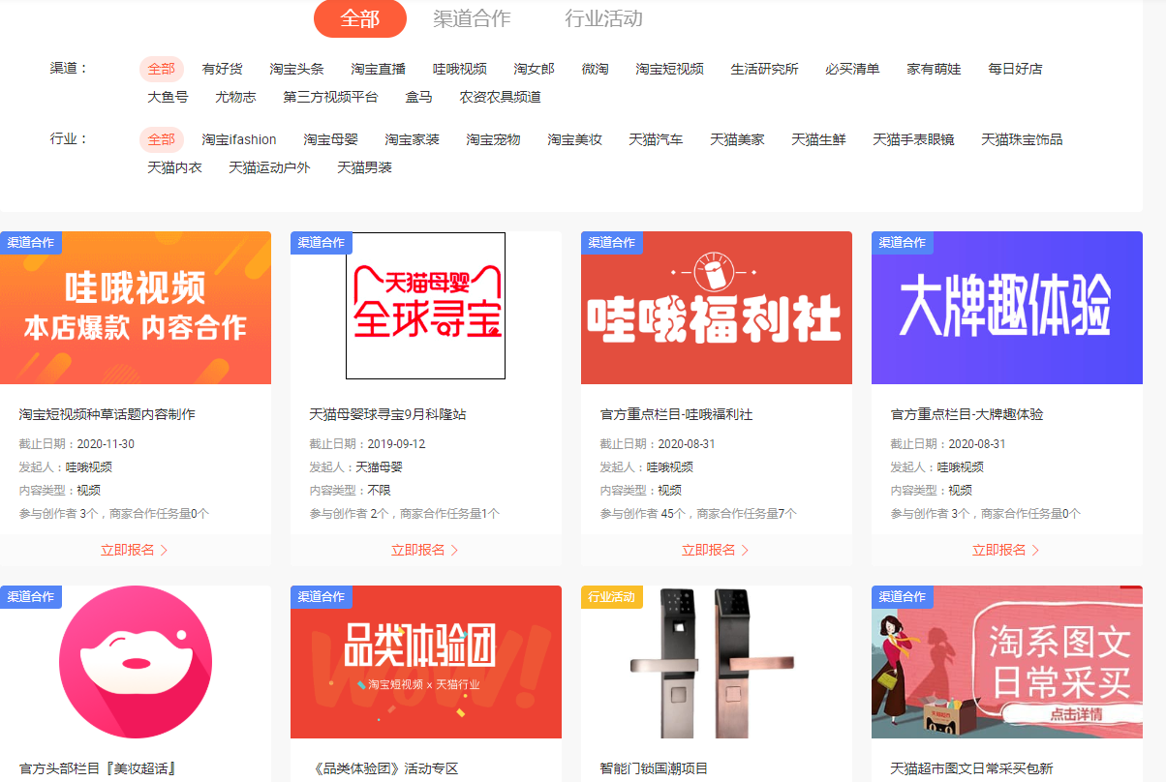Image resolution: width=1166 pixels, height=782 pixels.
Task: Choose the 每日好店 channel filter
Action: (x=1015, y=69)
